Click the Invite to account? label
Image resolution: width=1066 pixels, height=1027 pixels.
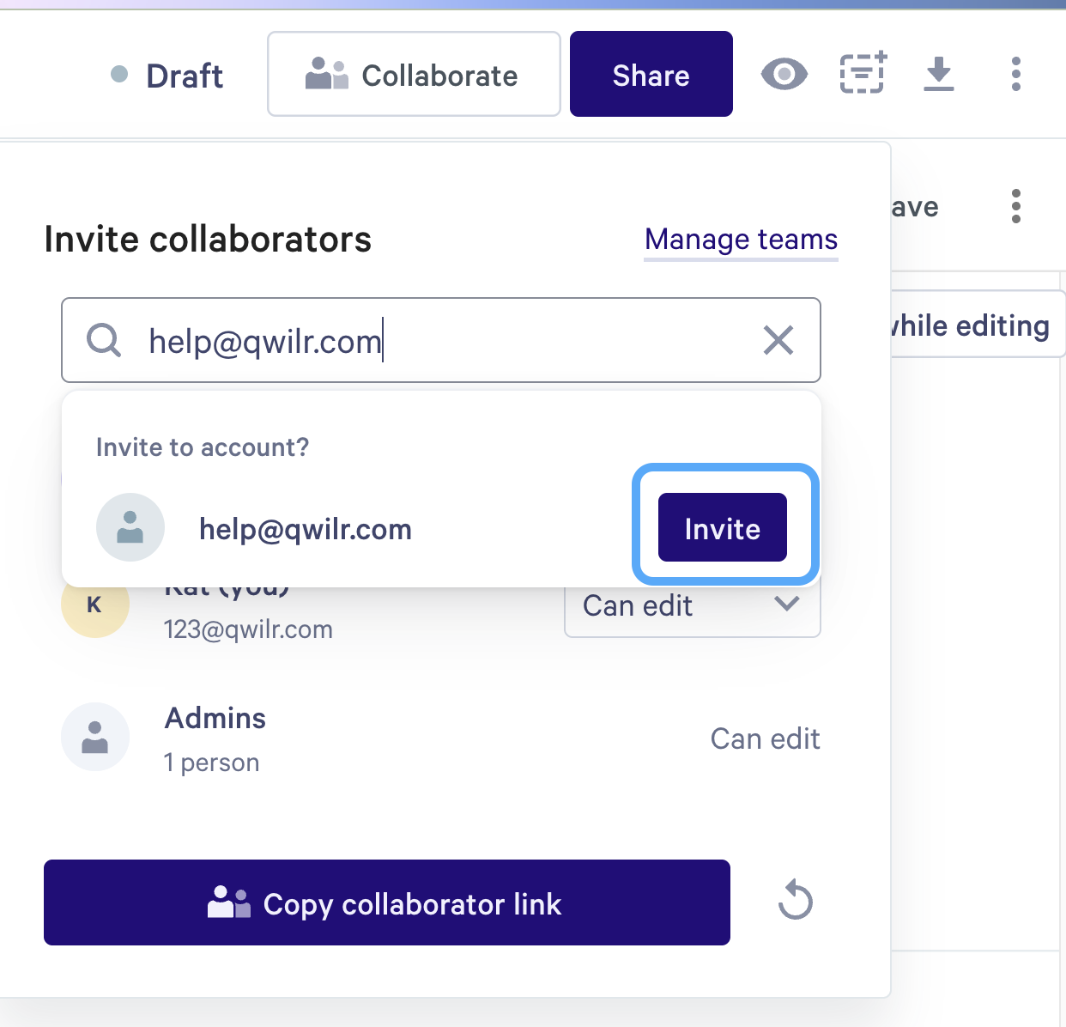(203, 447)
